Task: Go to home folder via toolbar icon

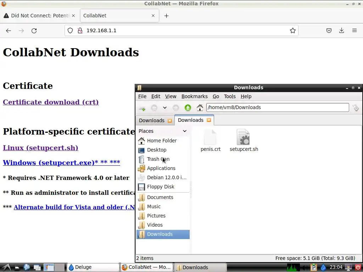Action: 200,108
